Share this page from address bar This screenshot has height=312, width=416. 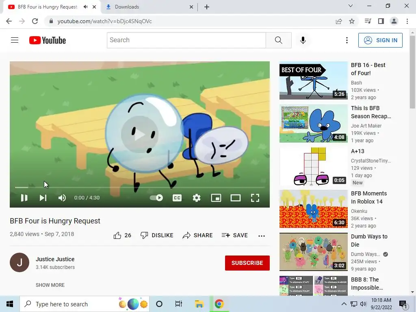339,21
